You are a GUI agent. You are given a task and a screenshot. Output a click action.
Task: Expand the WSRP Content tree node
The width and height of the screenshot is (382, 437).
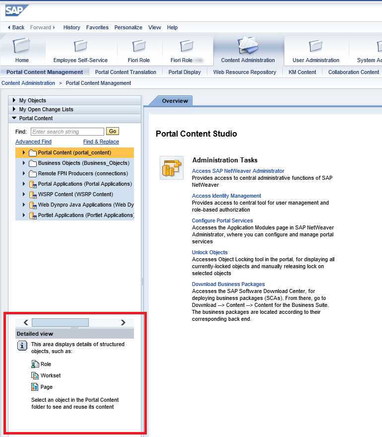click(x=24, y=194)
